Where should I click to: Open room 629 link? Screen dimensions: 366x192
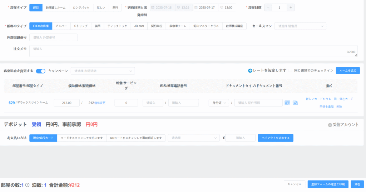[12, 103]
